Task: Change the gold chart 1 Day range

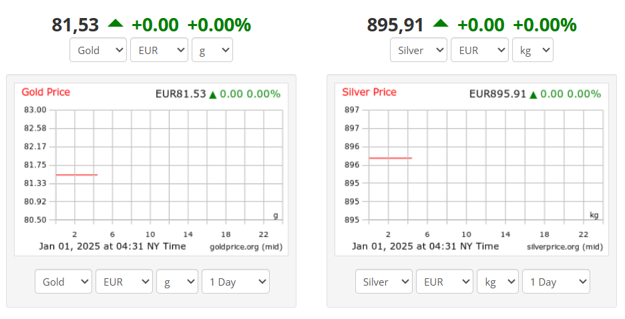Action: click(x=236, y=282)
